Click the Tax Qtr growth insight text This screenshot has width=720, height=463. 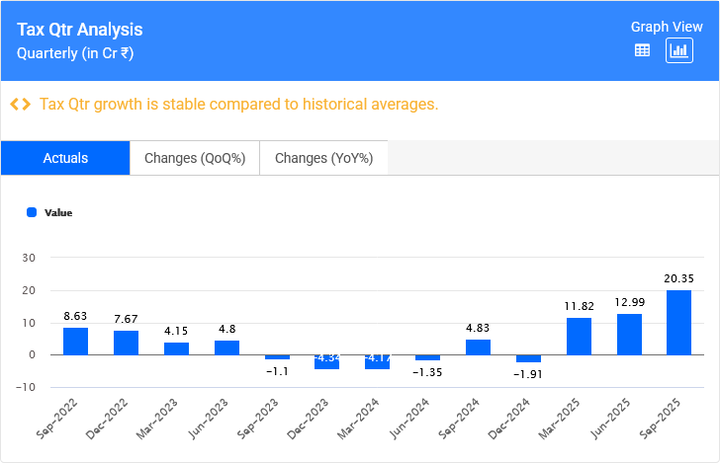coord(237,105)
